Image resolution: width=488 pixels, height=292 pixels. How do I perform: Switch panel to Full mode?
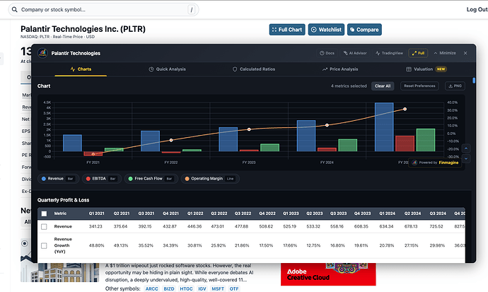tap(418, 53)
